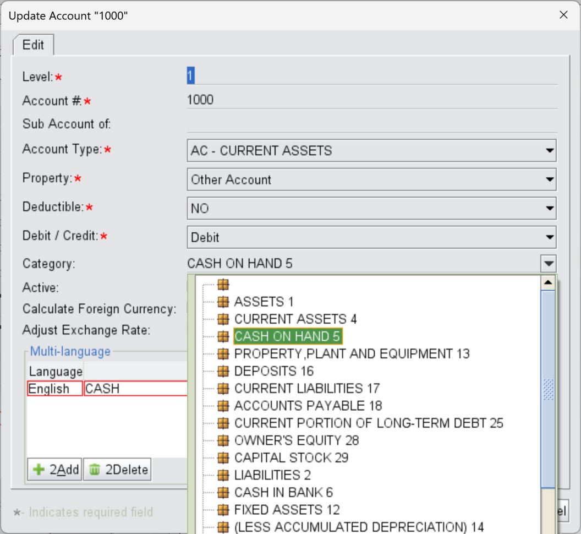Expand the Property dropdown
The image size is (581, 534).
coord(371,179)
